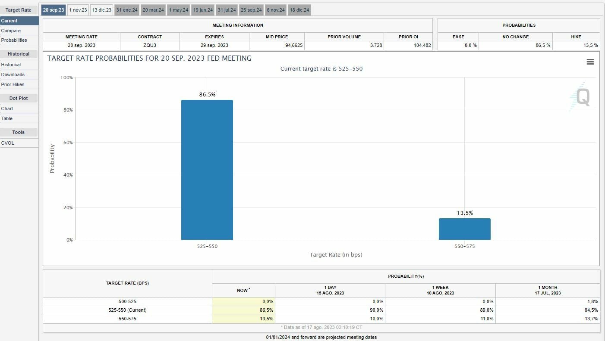Image resolution: width=605 pixels, height=341 pixels.
Task: Open the 31 jul.24 meeting tab
Action: (227, 10)
